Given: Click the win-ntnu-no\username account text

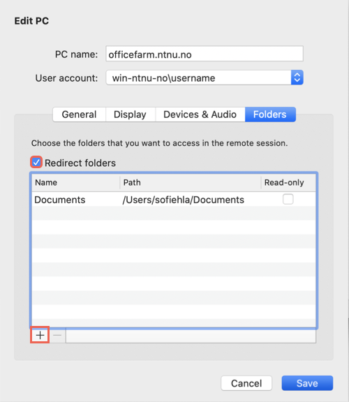Looking at the screenshot, I should pyautogui.click(x=163, y=78).
